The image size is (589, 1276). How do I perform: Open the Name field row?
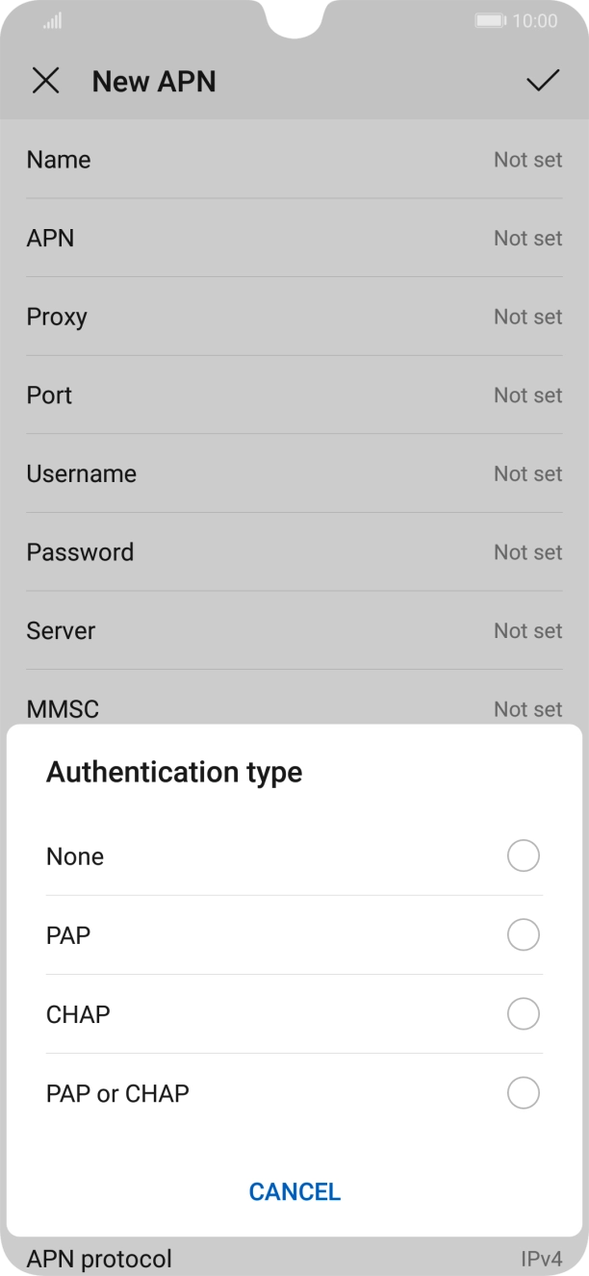pos(294,160)
